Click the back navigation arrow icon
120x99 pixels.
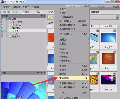click(x=8, y=12)
